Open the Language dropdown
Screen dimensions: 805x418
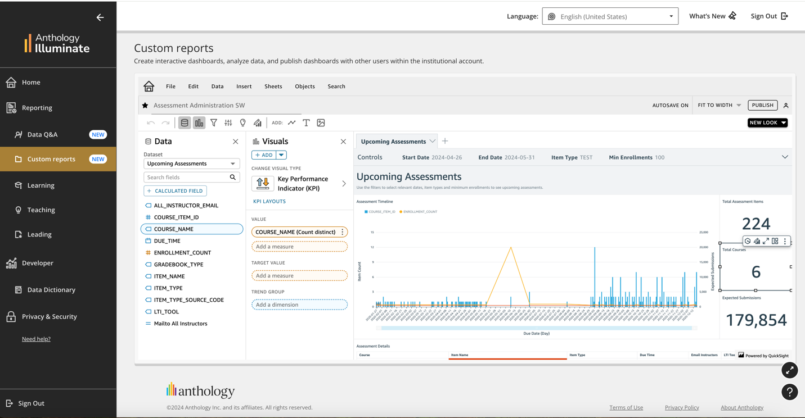(610, 16)
